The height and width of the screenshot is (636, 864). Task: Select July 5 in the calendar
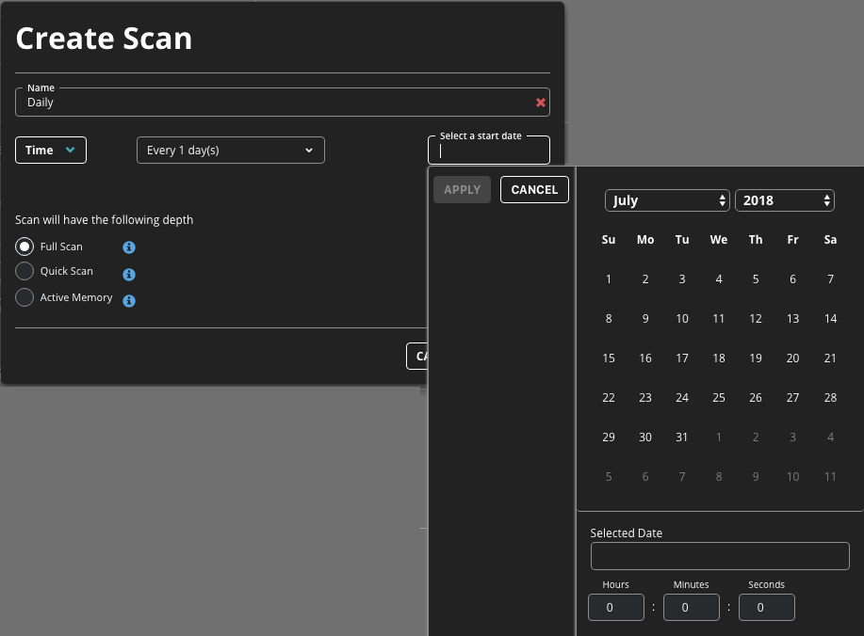pyautogui.click(x=756, y=279)
